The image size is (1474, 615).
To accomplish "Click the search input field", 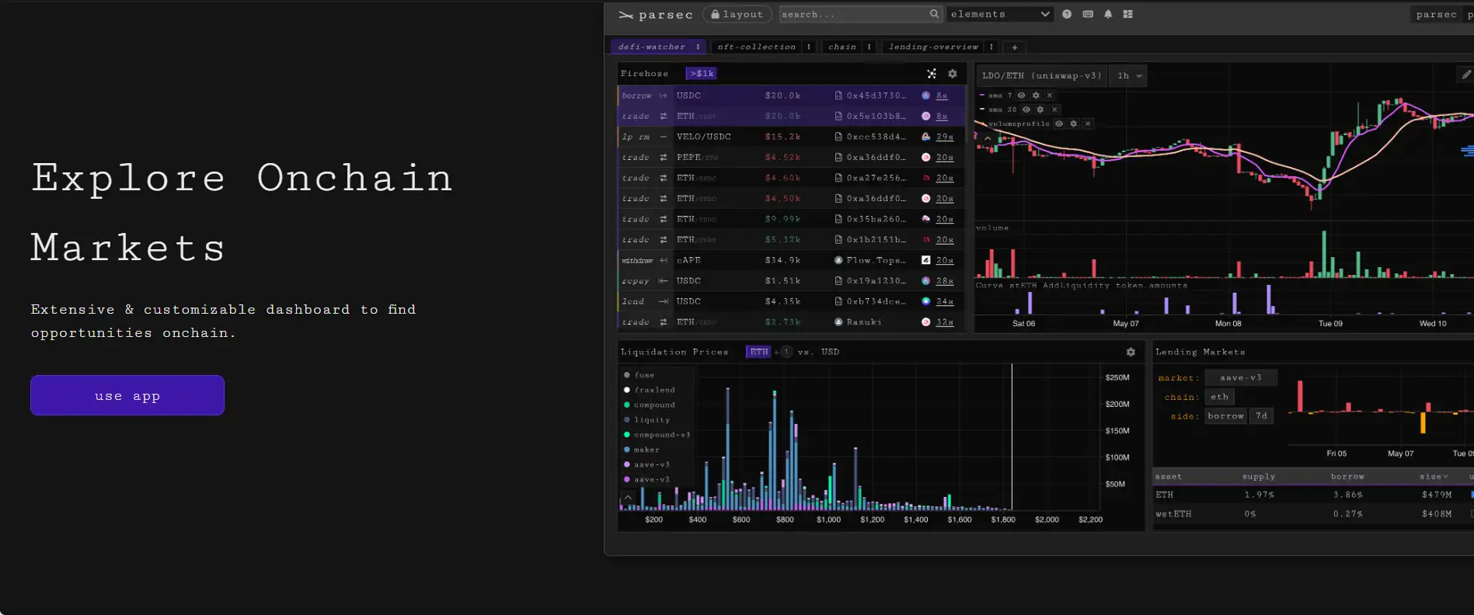I will [x=853, y=14].
